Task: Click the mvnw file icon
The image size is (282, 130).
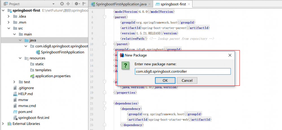Action: tap(15, 100)
